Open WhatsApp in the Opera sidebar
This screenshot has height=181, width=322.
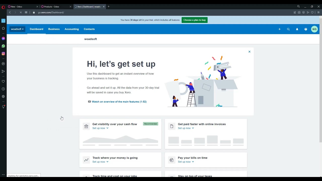pyautogui.click(x=3, y=46)
